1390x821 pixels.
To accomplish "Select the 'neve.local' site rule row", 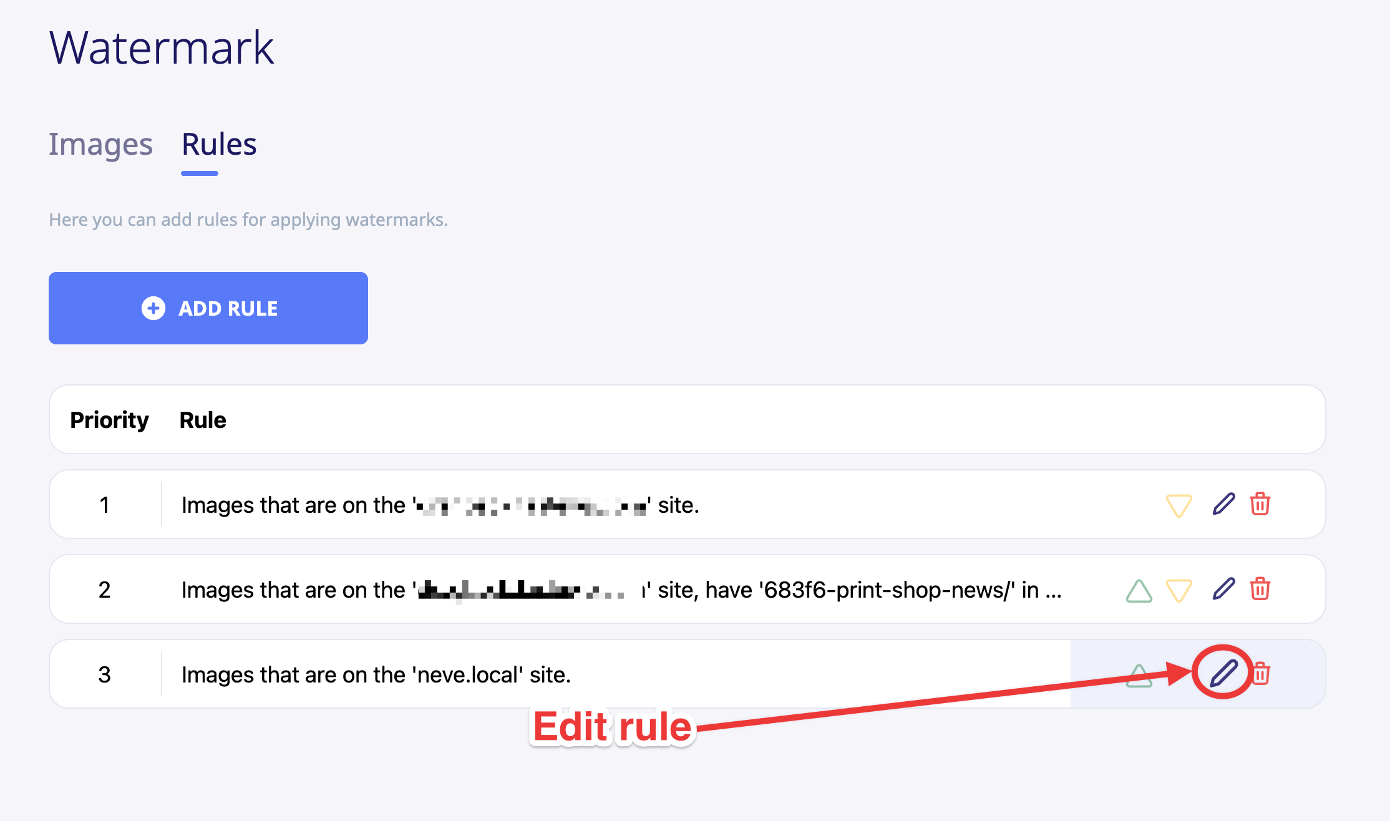I will click(688, 674).
